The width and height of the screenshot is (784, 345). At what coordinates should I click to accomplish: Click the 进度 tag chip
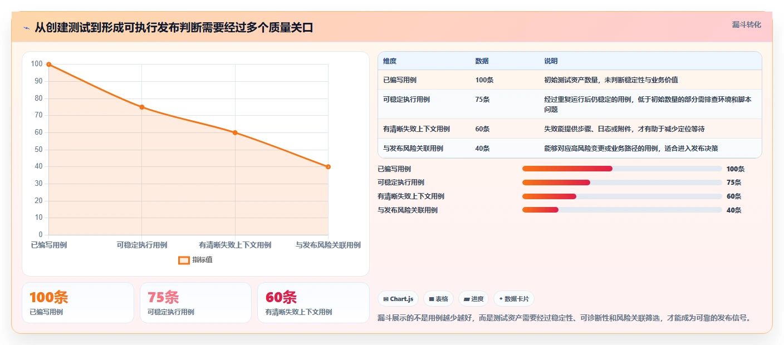(x=473, y=299)
